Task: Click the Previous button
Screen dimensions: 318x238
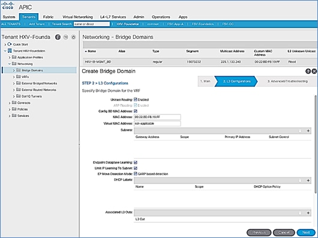Action: pos(259,233)
